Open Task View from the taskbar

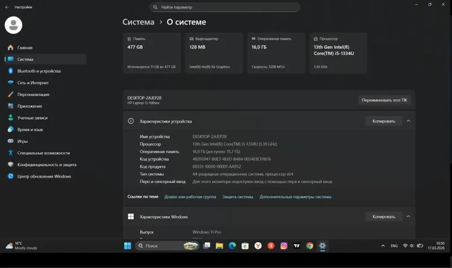click(x=206, y=246)
